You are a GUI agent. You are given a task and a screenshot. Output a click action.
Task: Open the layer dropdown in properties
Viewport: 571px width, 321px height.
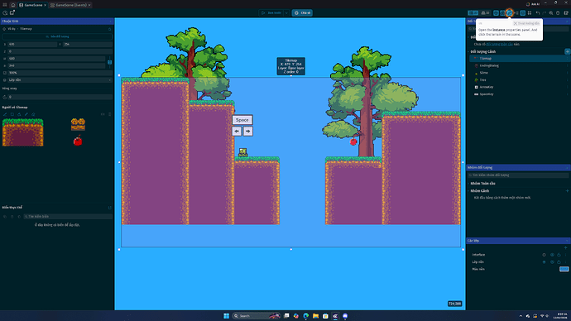(x=60, y=79)
